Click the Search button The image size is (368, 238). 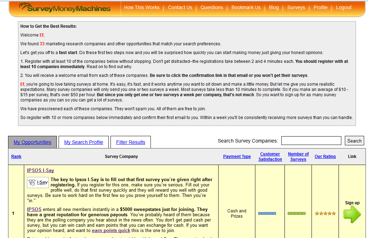[x=354, y=141]
